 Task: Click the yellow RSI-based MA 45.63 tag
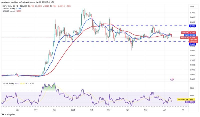pos(186,99)
